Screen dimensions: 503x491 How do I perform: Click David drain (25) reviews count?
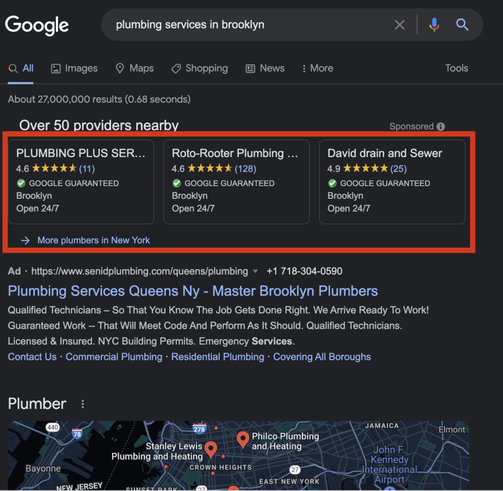coord(398,168)
